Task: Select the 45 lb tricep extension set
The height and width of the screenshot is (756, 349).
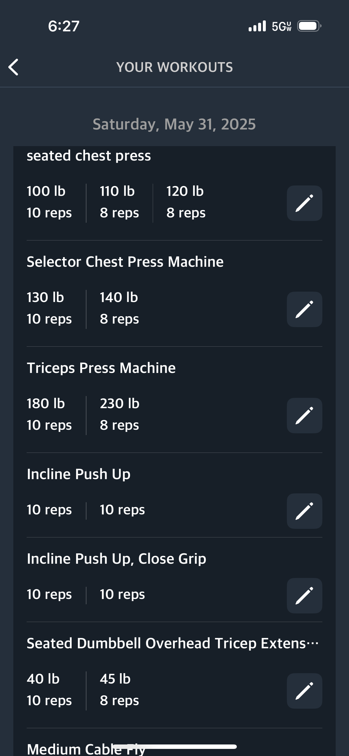Action: 119,690
